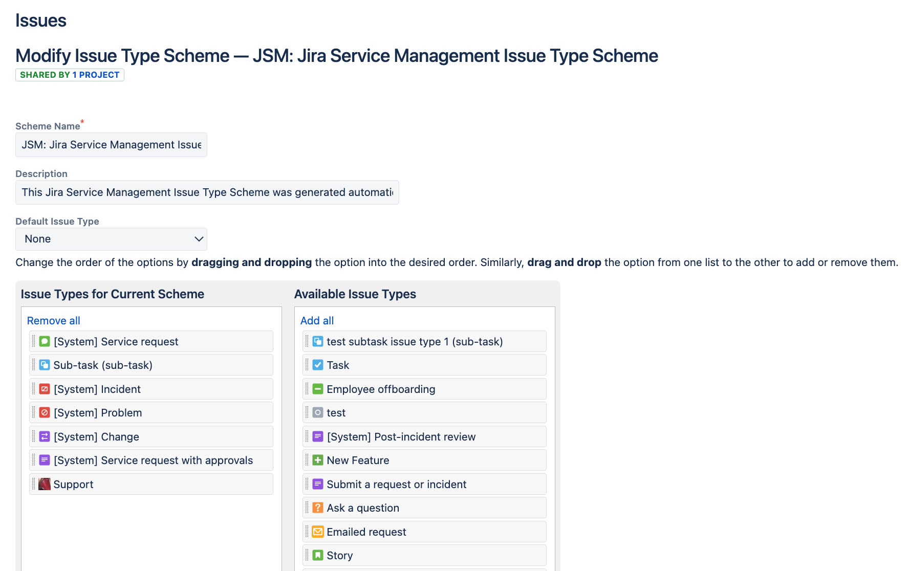Click drag handle for Sub-task (sub-task)
The image size is (909, 571).
tap(34, 365)
